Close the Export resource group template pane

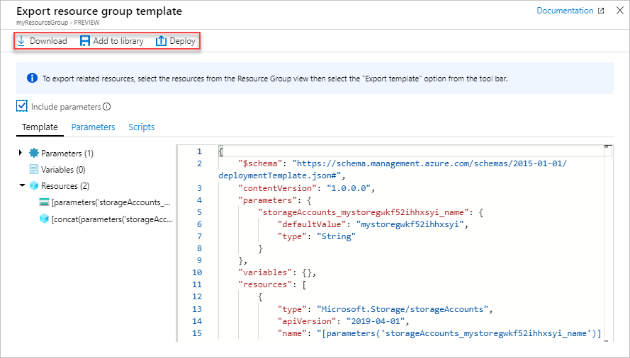point(619,11)
